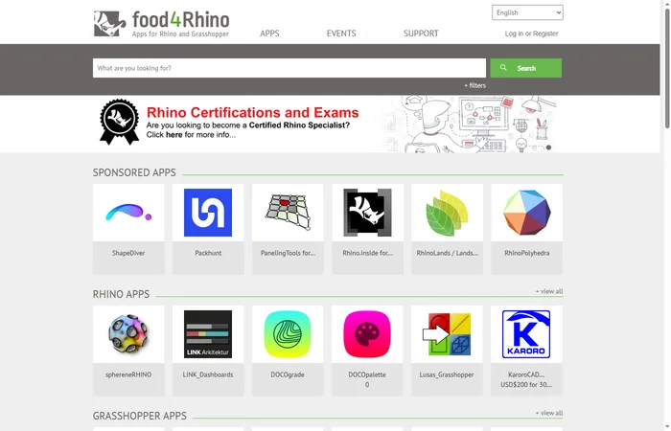
Task: Click the 'RhinoLands / Lands...' label
Action: [x=448, y=253]
